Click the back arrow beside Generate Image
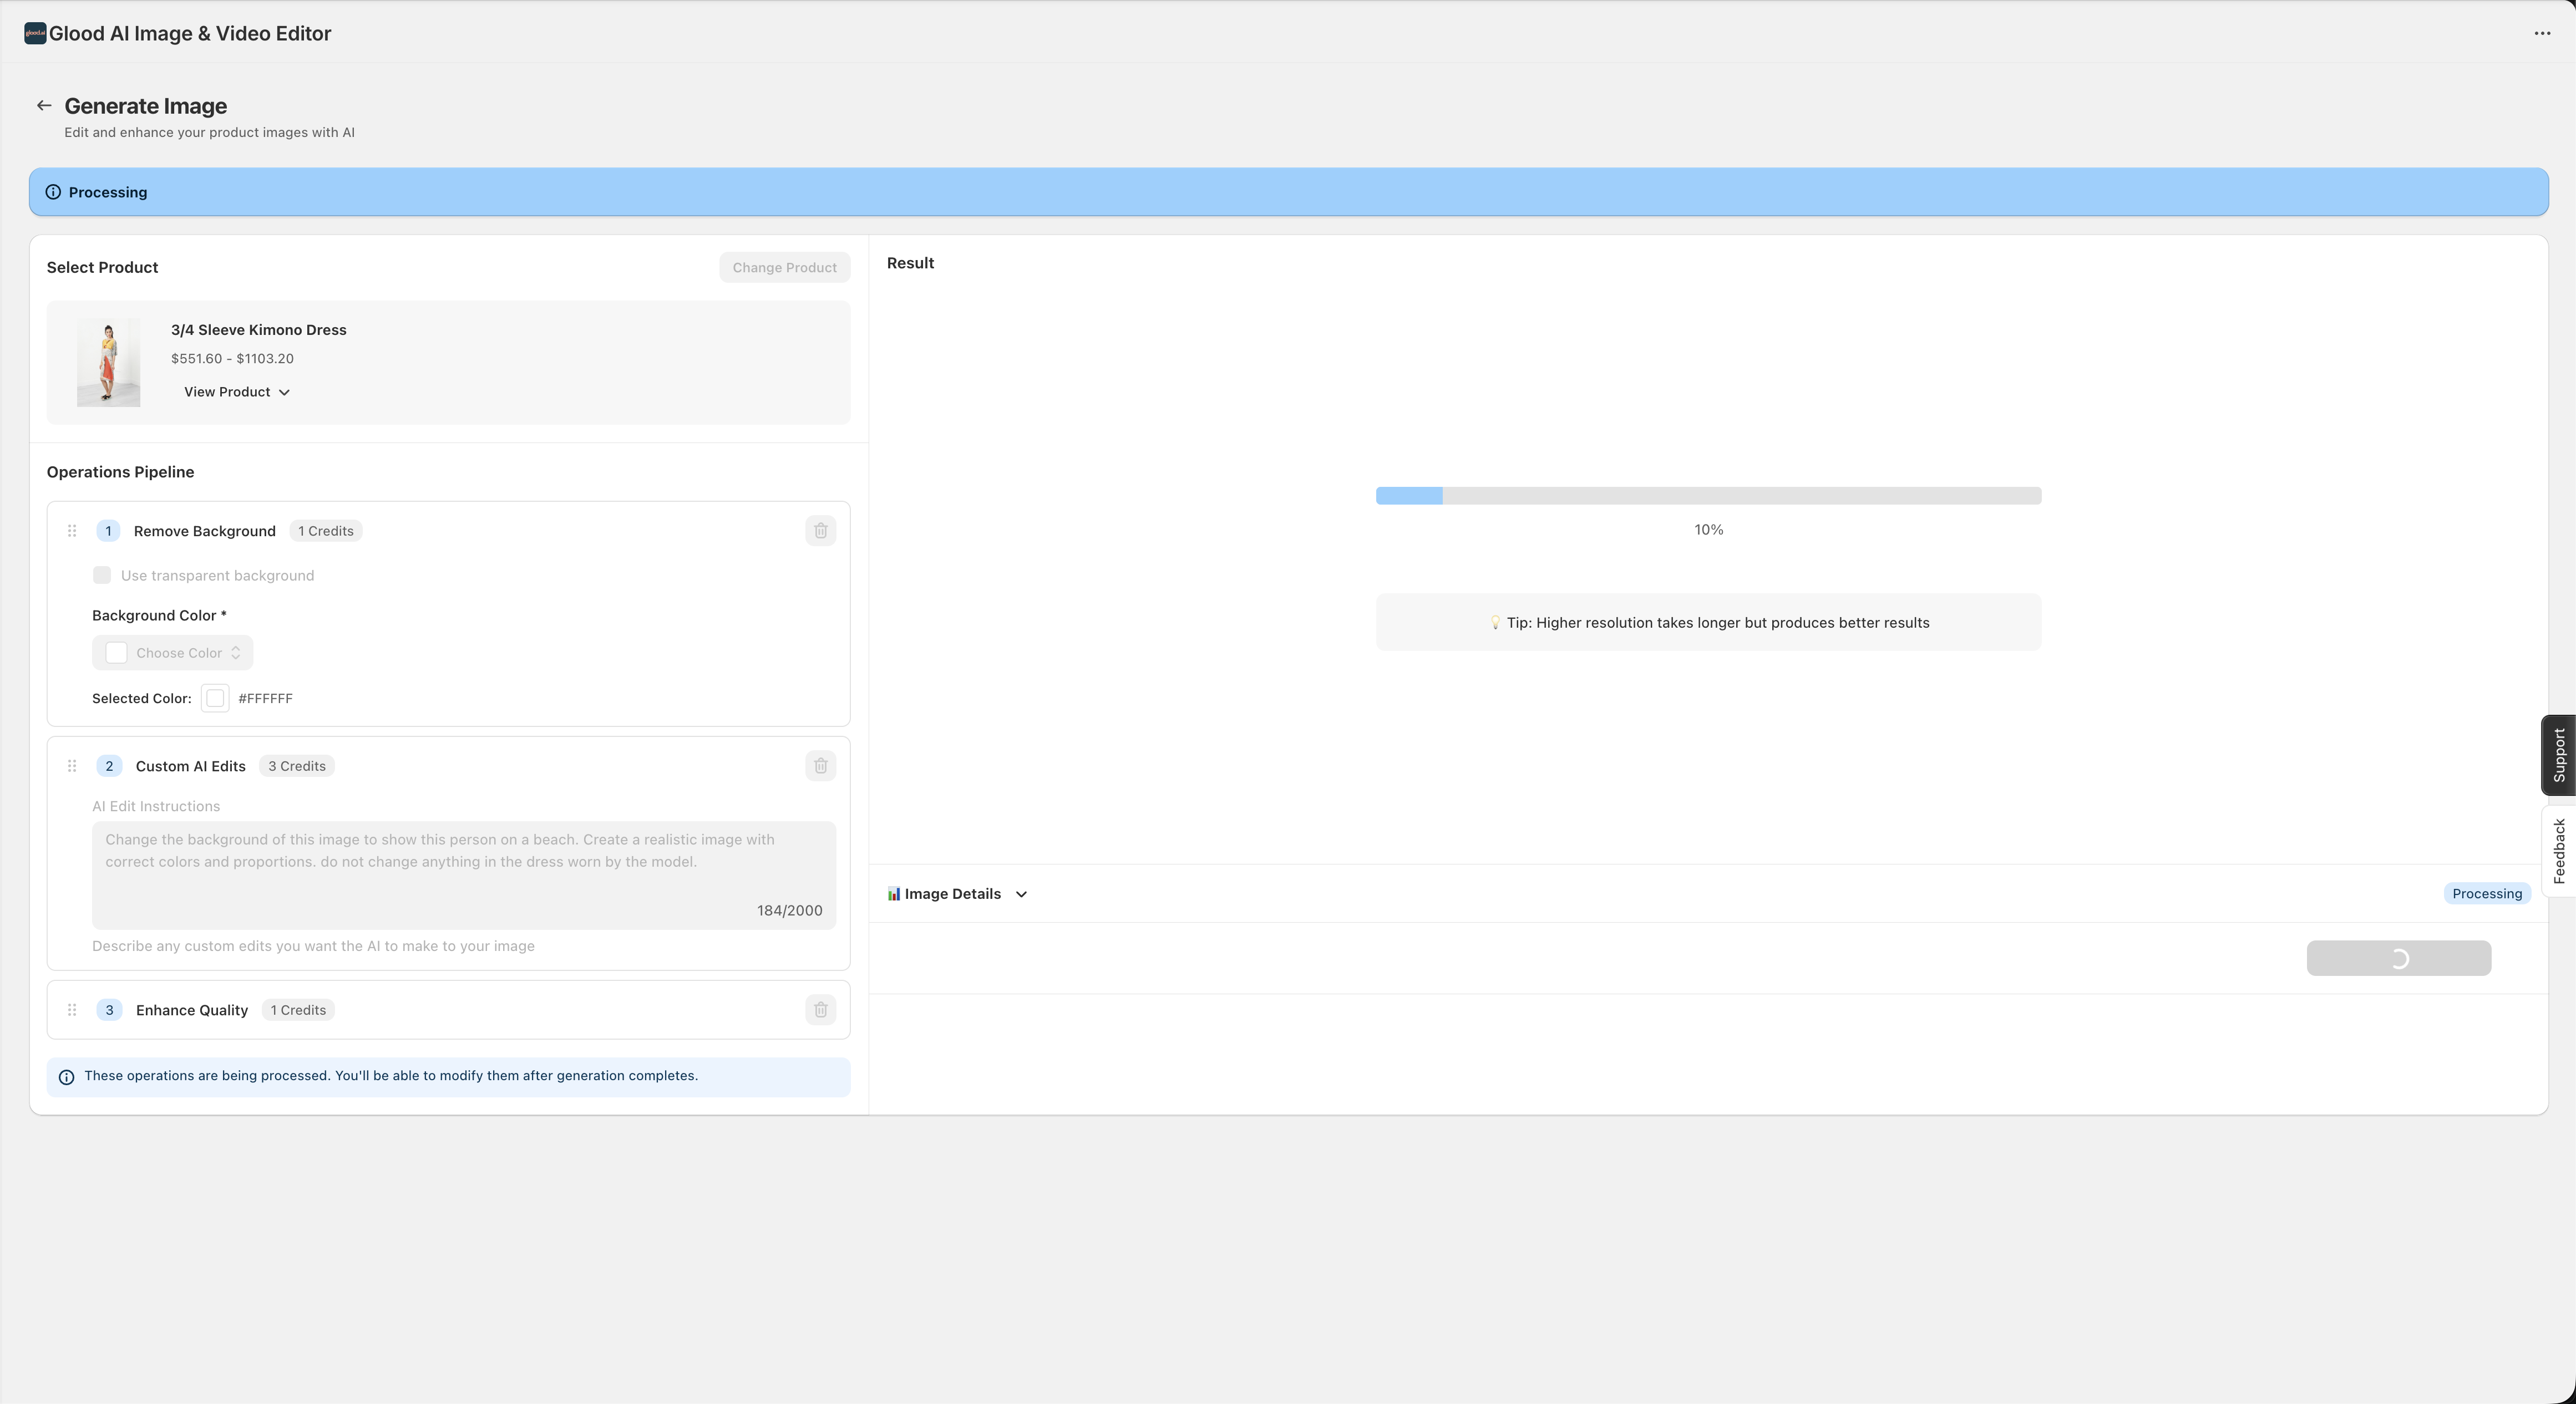Image resolution: width=2576 pixels, height=1404 pixels. pyautogui.click(x=44, y=106)
